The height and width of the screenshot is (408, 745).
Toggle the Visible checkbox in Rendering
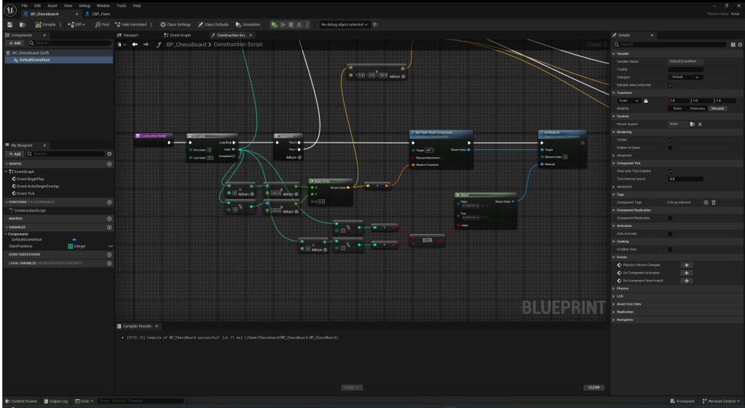(670, 140)
